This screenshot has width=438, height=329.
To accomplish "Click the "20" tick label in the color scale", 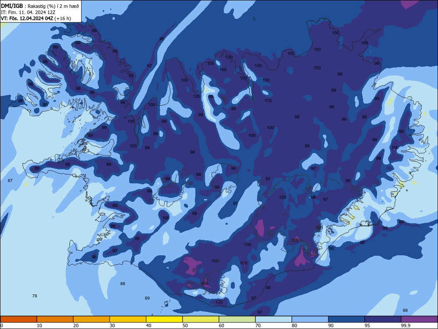I will click(x=76, y=325).
